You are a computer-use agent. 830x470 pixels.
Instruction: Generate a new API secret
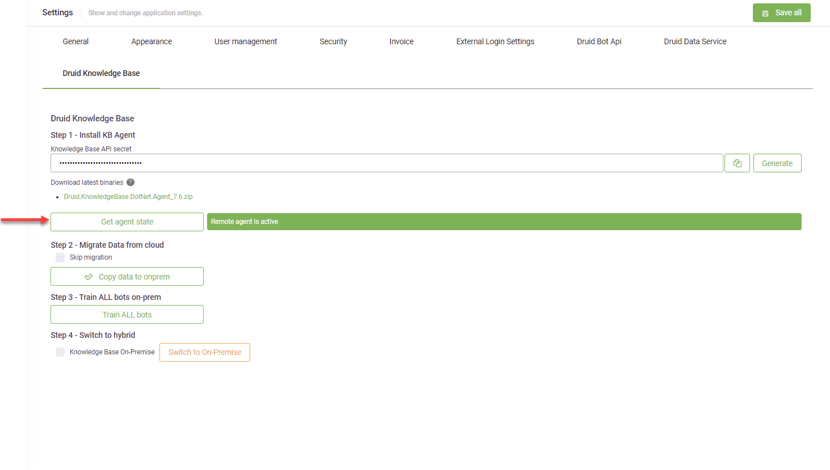pyautogui.click(x=777, y=163)
